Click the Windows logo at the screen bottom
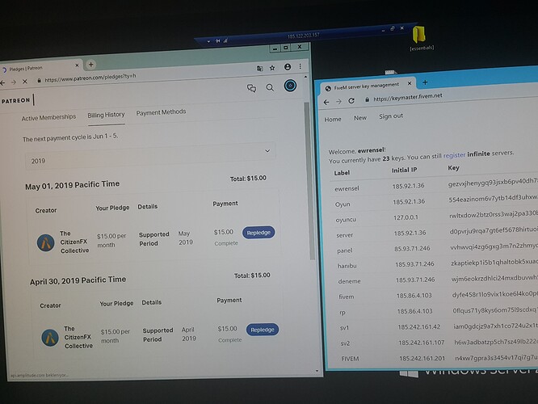Viewport: 538px width, 404px height. click(409, 374)
